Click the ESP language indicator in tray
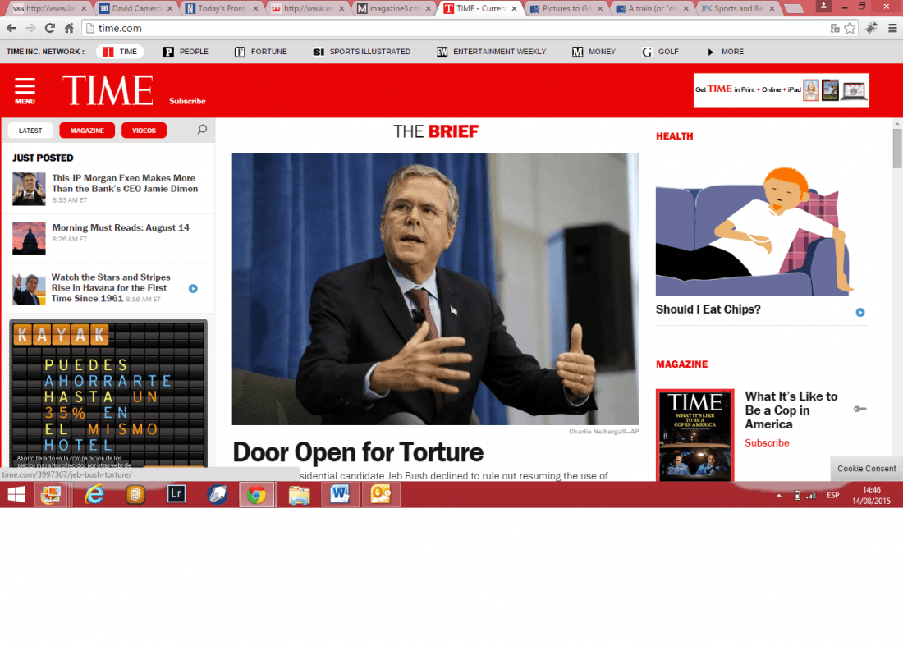Viewport: 903px width, 646px height. (832, 495)
